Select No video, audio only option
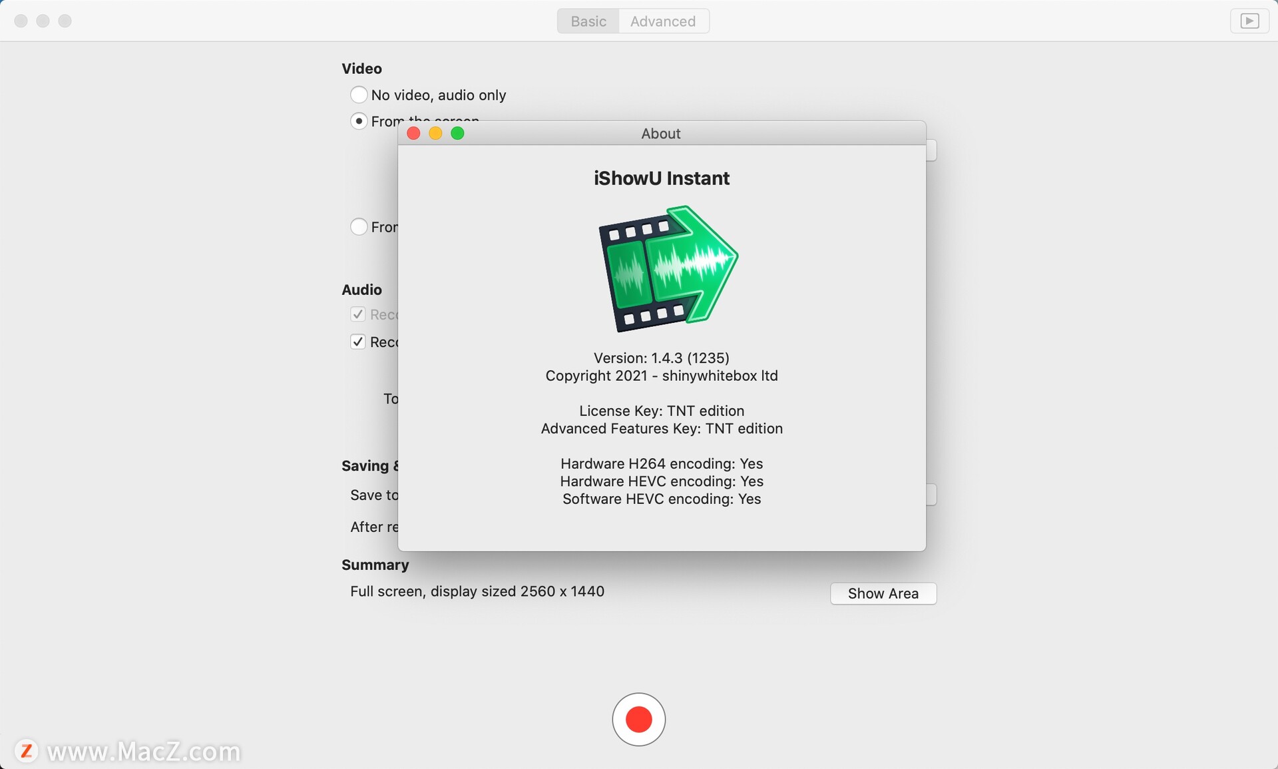The image size is (1278, 769). click(x=359, y=95)
